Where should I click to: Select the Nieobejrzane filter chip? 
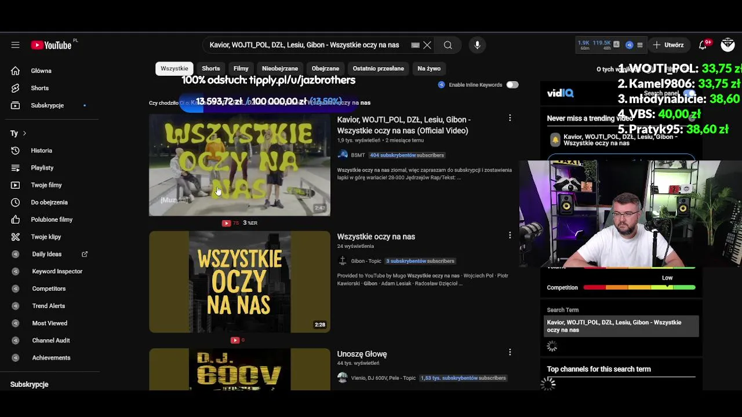click(x=280, y=68)
